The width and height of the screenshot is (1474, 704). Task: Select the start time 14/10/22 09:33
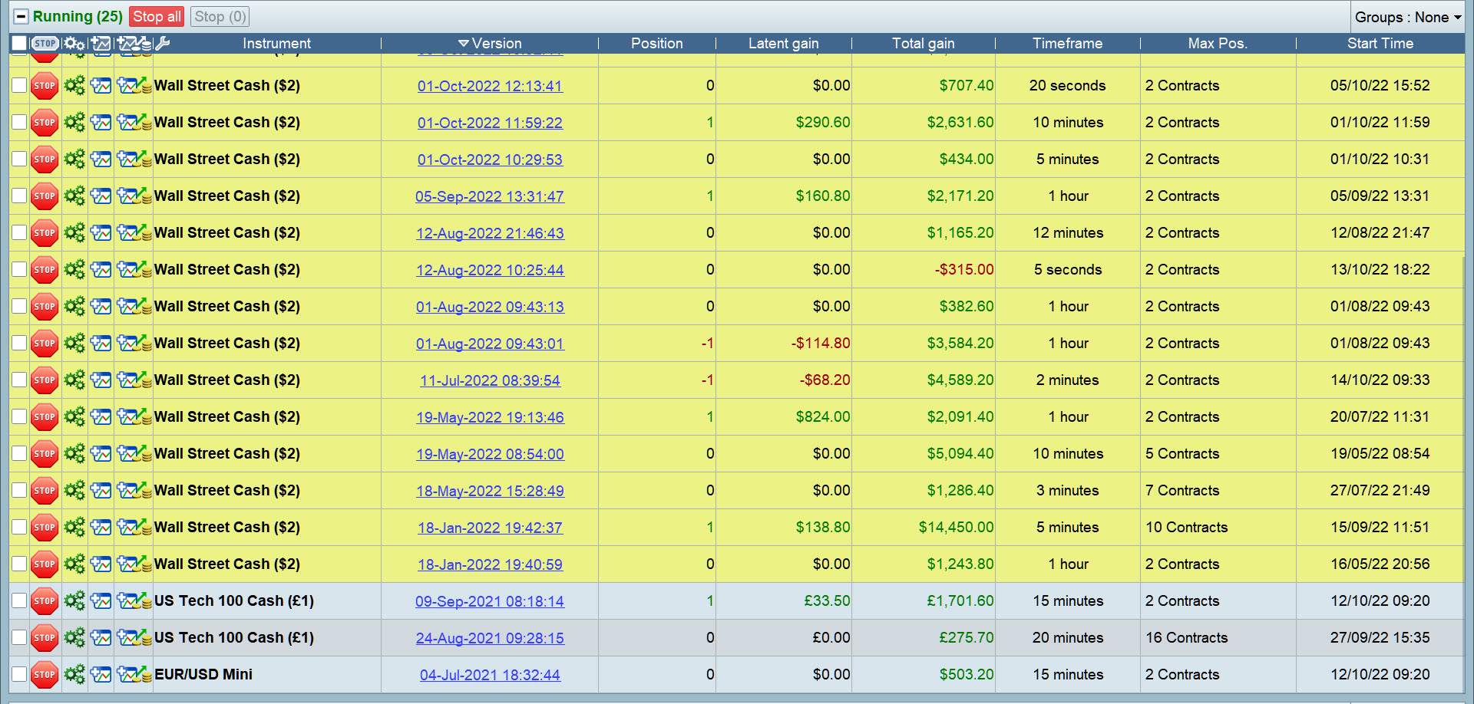[1380, 380]
